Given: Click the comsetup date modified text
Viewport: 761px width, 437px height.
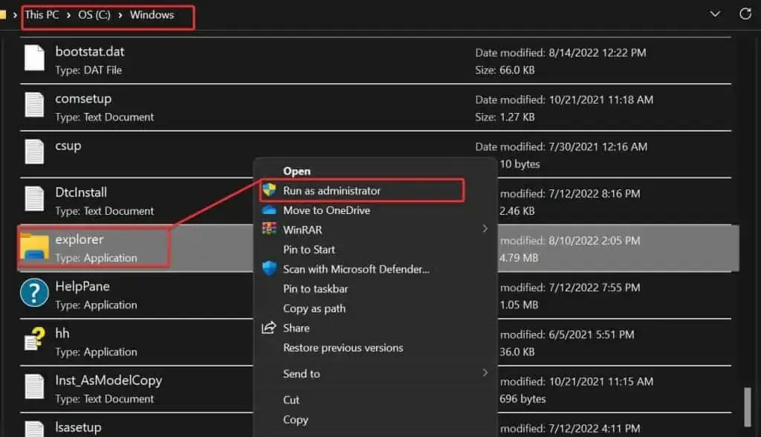Looking at the screenshot, I should tap(565, 100).
